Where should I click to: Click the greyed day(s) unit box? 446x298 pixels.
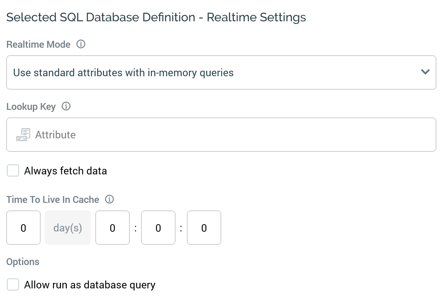point(68,228)
